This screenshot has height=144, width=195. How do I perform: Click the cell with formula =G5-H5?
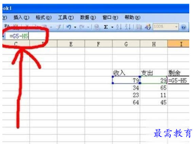click(x=178, y=80)
